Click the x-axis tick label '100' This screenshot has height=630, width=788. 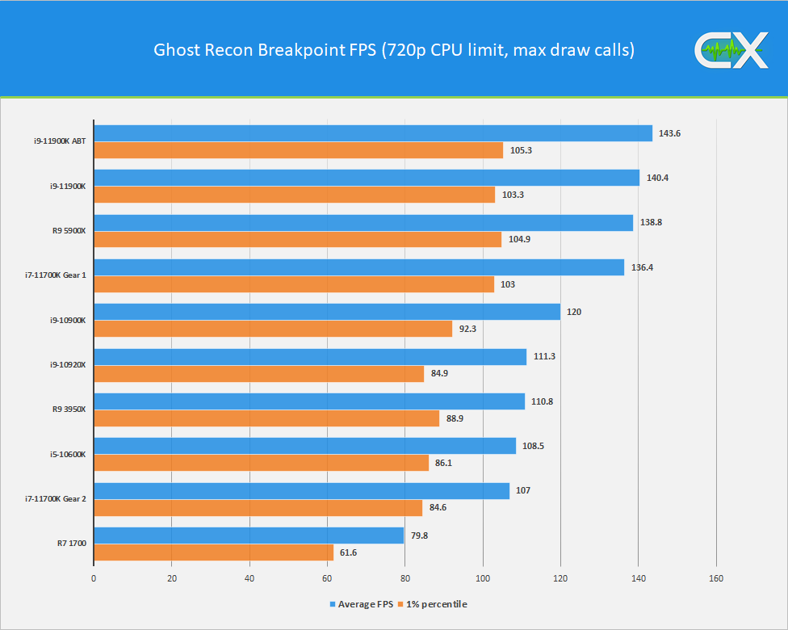point(483,579)
